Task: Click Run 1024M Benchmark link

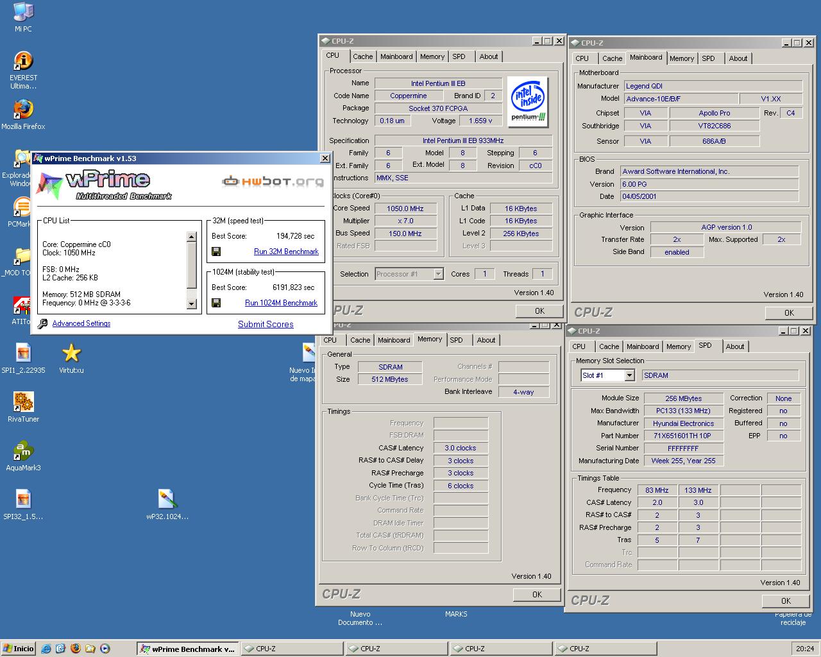Action: (281, 303)
